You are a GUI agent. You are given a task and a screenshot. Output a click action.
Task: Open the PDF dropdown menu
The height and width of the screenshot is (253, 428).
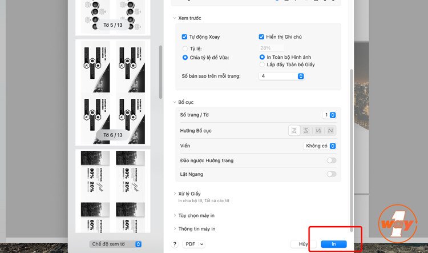[x=194, y=244]
